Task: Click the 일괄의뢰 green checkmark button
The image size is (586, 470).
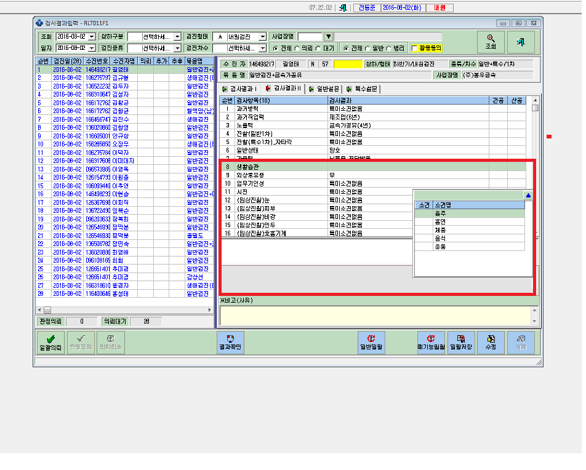Action: click(x=50, y=343)
